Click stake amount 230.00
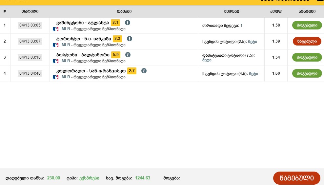This screenshot has width=324, height=185. pos(53,178)
